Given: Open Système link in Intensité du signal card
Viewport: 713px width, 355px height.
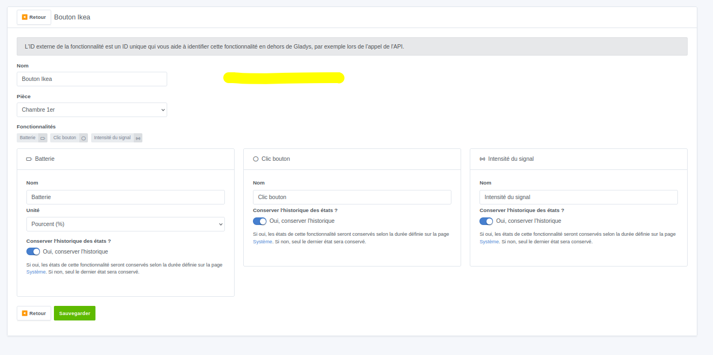Looking at the screenshot, I should (x=489, y=242).
